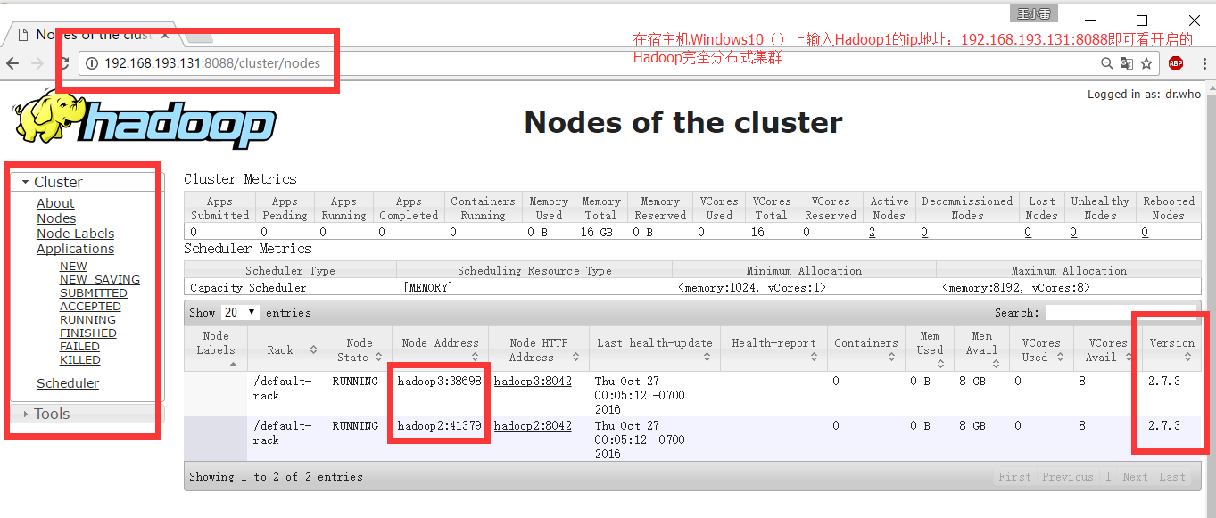Open the Applications link in sidebar
This screenshot has height=518, width=1216.
click(75, 248)
